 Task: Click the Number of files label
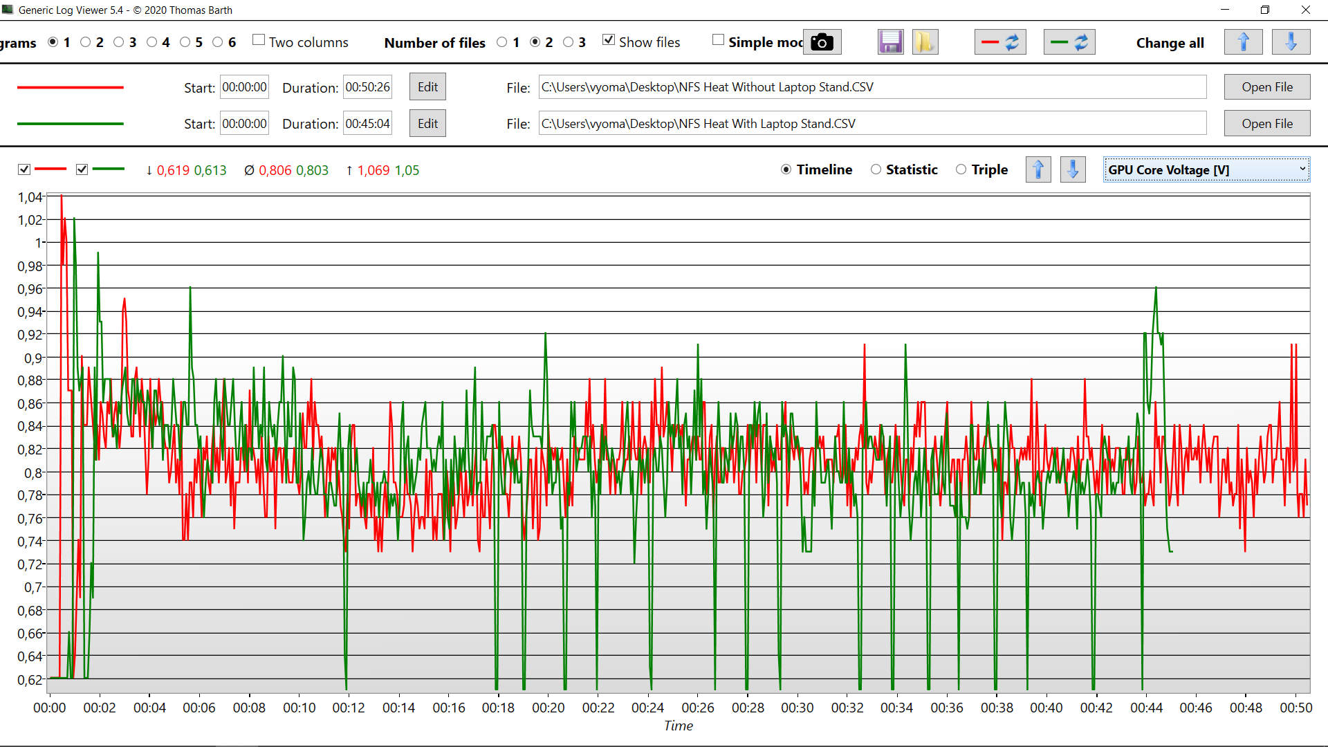(435, 43)
